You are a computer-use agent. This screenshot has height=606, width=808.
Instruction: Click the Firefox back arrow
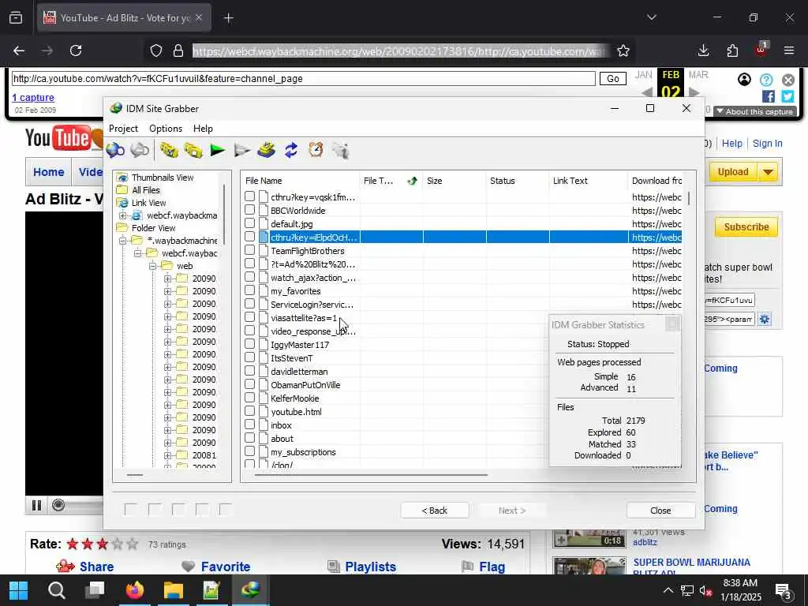(19, 50)
